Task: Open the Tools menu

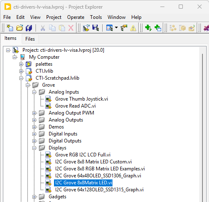Action: (x=96, y=17)
